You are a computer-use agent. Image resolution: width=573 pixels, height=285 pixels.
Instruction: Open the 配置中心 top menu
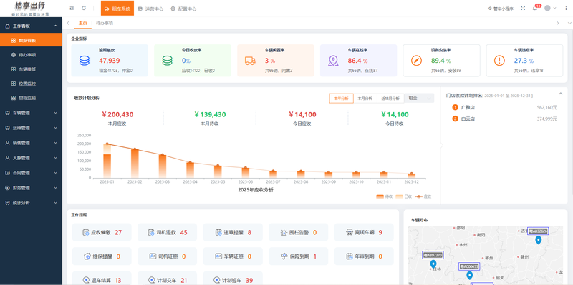pos(183,9)
